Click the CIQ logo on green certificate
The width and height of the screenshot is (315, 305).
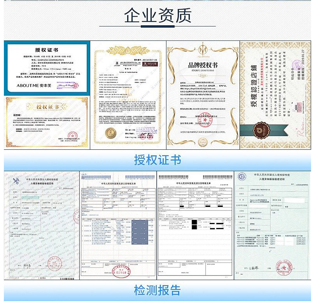coord(242,177)
